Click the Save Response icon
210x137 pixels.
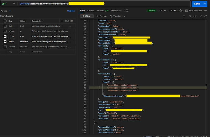tap(187, 11)
